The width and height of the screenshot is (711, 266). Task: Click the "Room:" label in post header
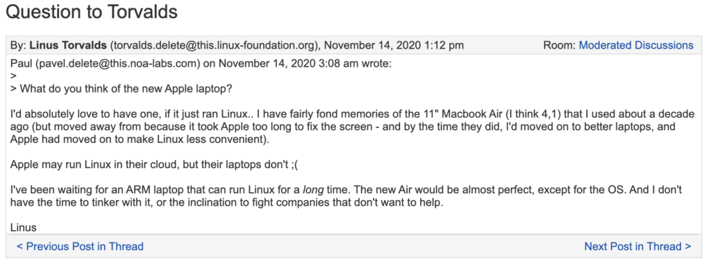point(560,45)
